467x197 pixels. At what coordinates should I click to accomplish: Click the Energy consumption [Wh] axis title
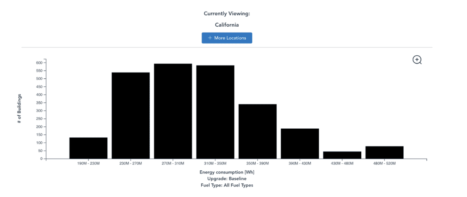click(227, 172)
